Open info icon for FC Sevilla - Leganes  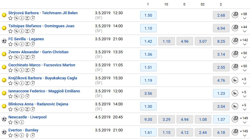22,44
